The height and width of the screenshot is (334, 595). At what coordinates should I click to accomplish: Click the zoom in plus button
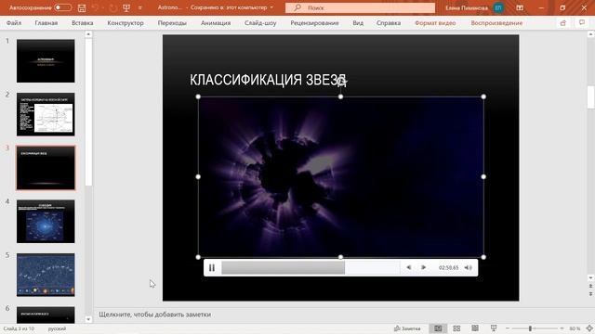562,328
